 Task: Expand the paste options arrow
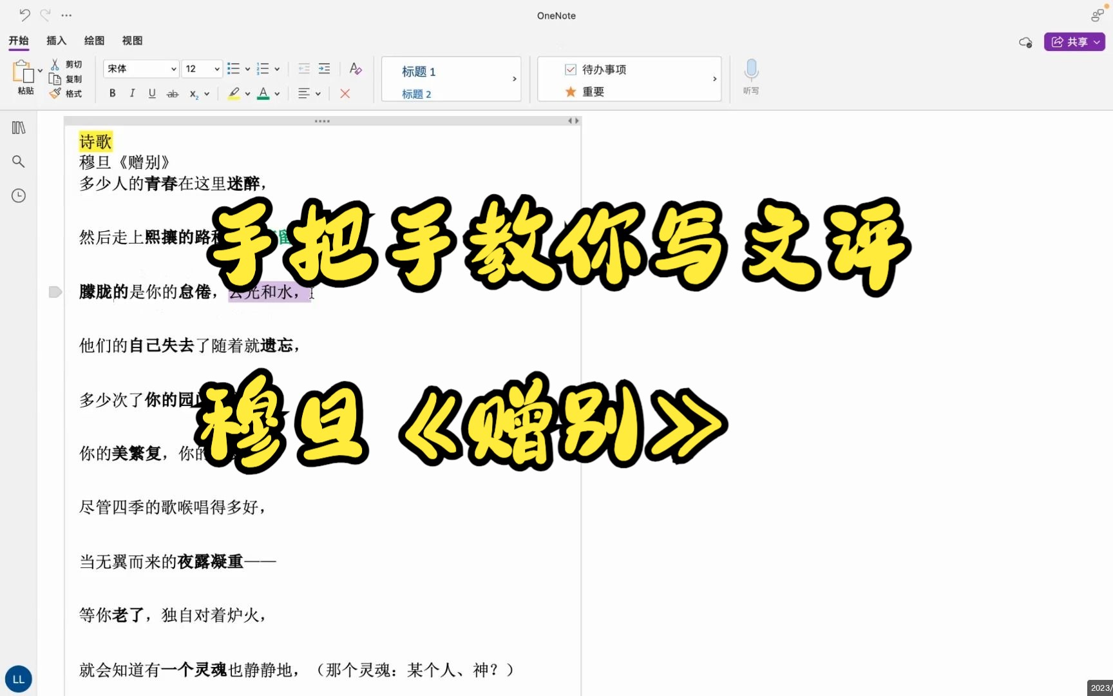(x=40, y=70)
